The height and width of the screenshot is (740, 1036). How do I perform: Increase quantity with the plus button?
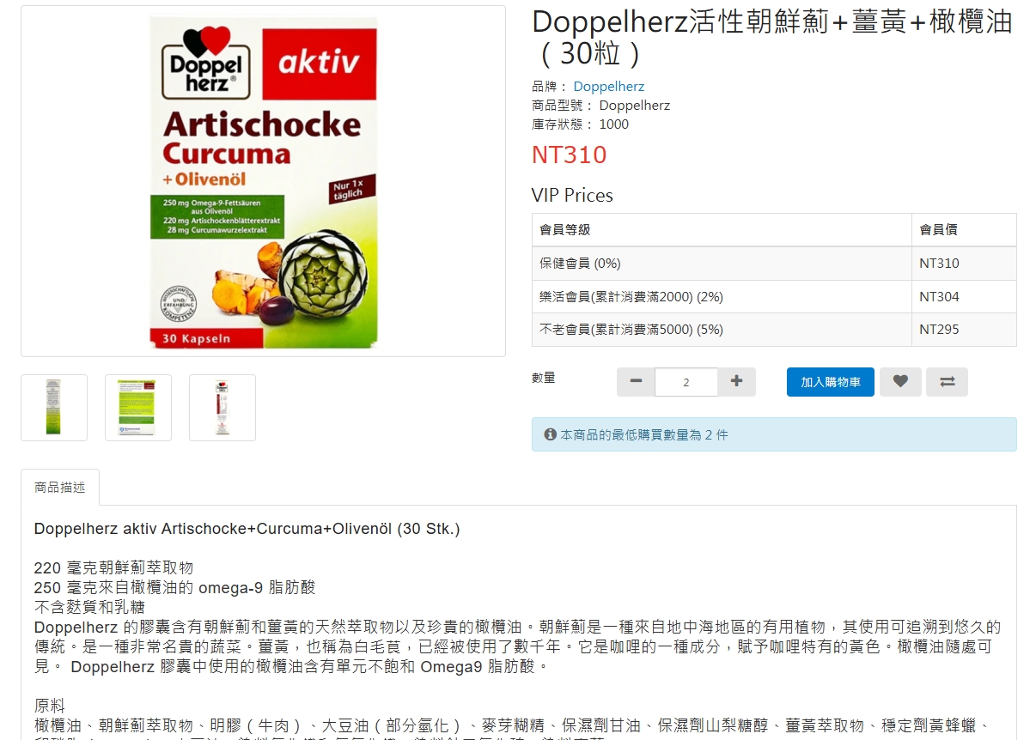[736, 382]
